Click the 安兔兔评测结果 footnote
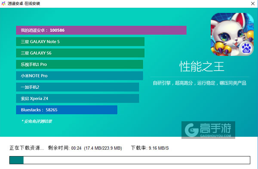Image resolution: width=258 pixels, height=169 pixels. coord(37,121)
